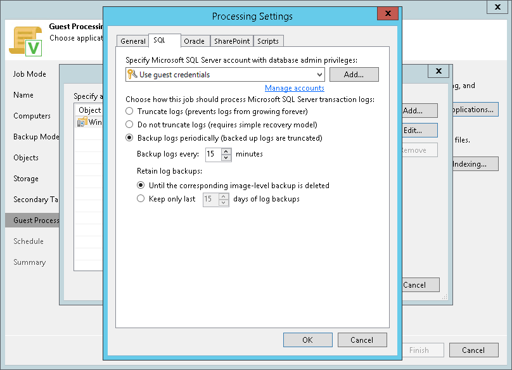The image size is (512, 370).
Task: Click the Backup logs every minutes field
Action: coord(214,154)
